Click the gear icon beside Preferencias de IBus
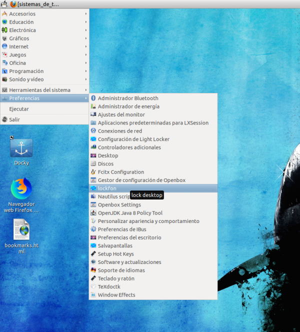300x332 pixels. pos(93,229)
